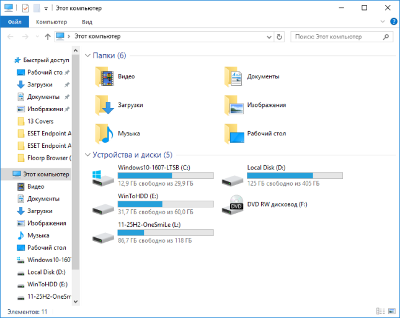400x318 pixels.
Task: Click the search magnifier icon
Action: coord(386,37)
